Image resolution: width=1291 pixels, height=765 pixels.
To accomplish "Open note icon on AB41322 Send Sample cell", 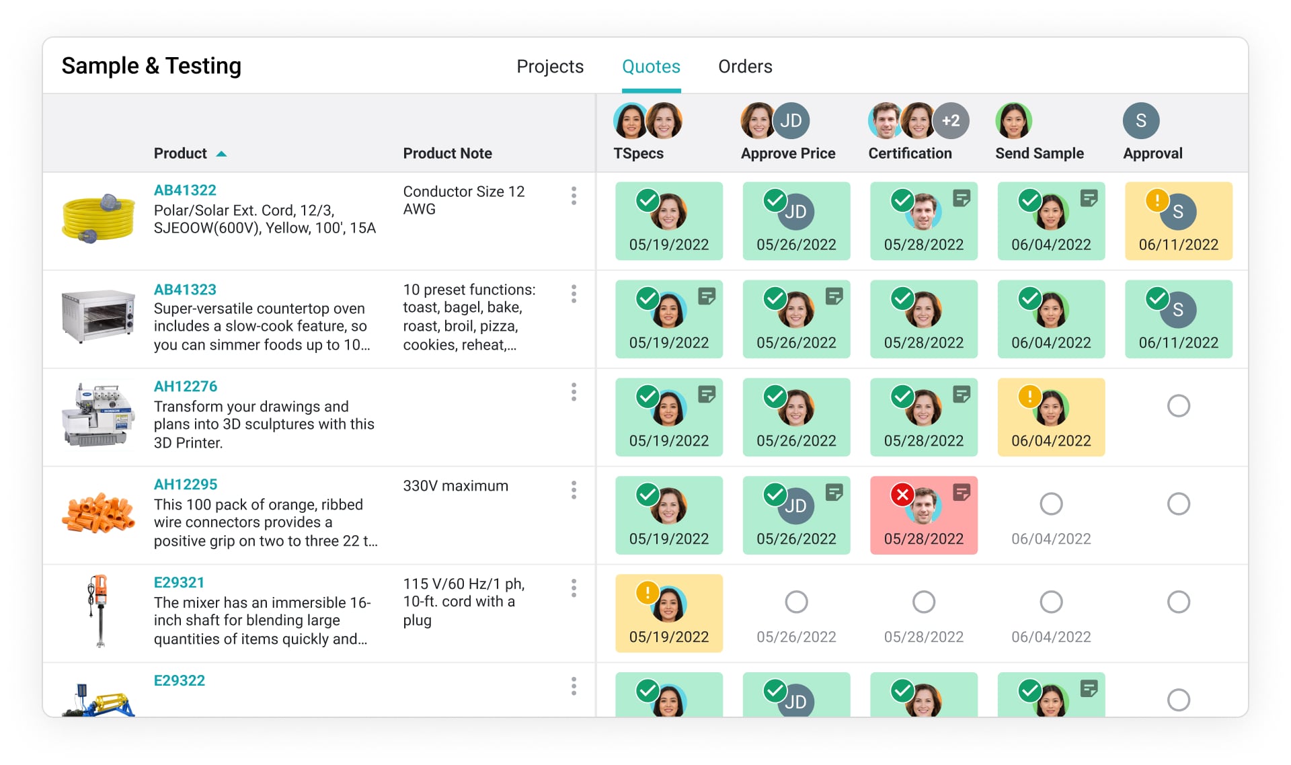I will pyautogui.click(x=1089, y=198).
